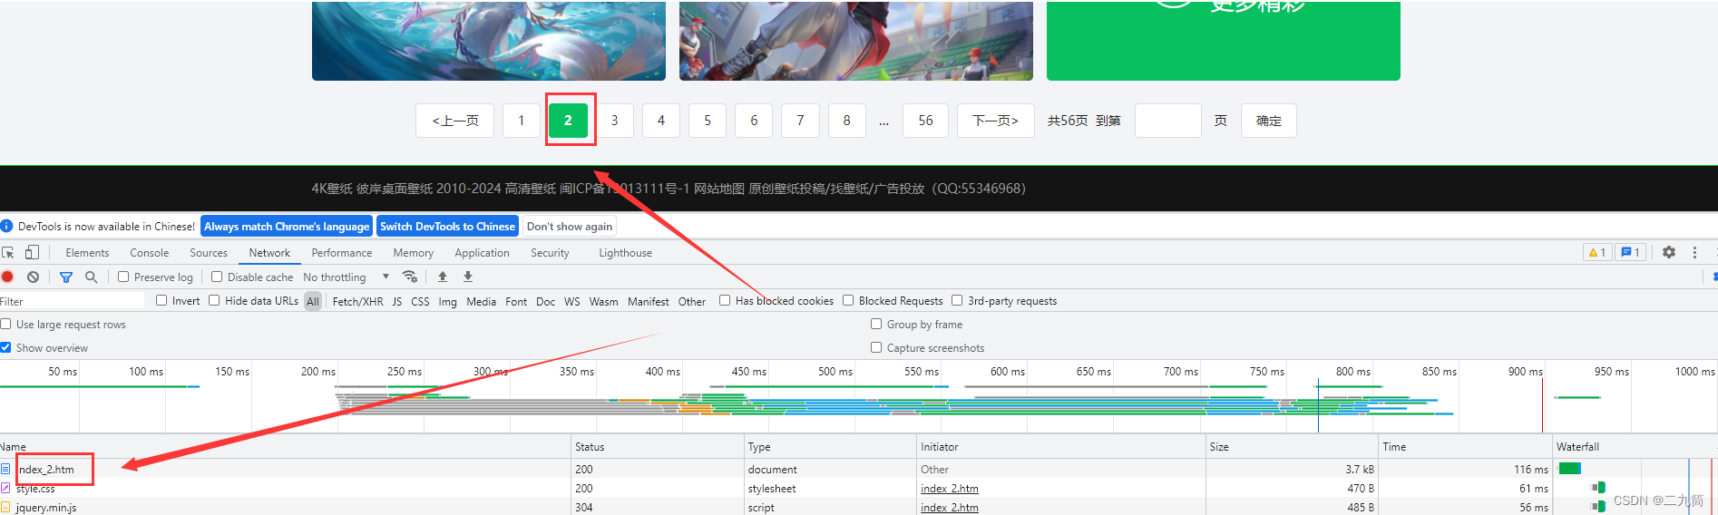Import HAR file upload arrow
Screen dimensions: 1718x515
point(443,277)
